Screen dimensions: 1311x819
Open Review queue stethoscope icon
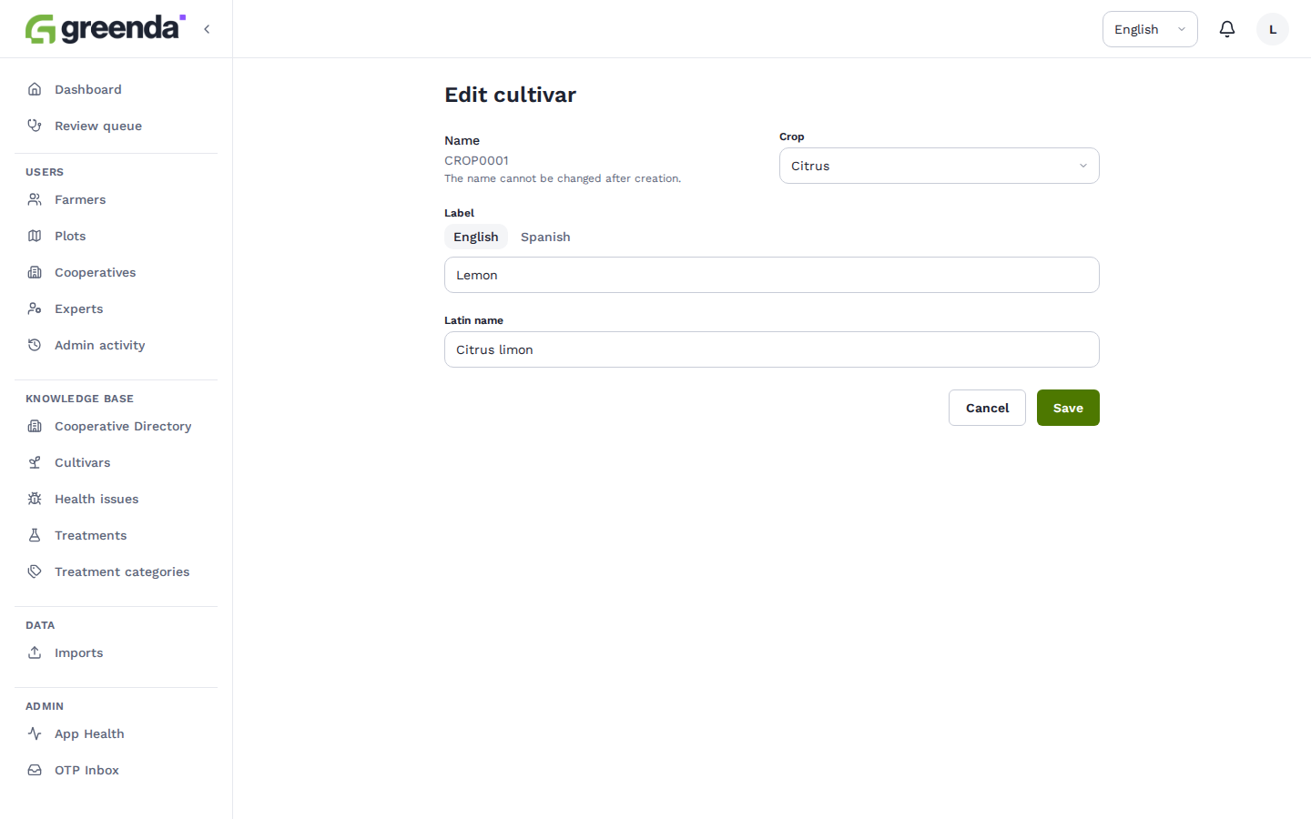tap(35, 126)
